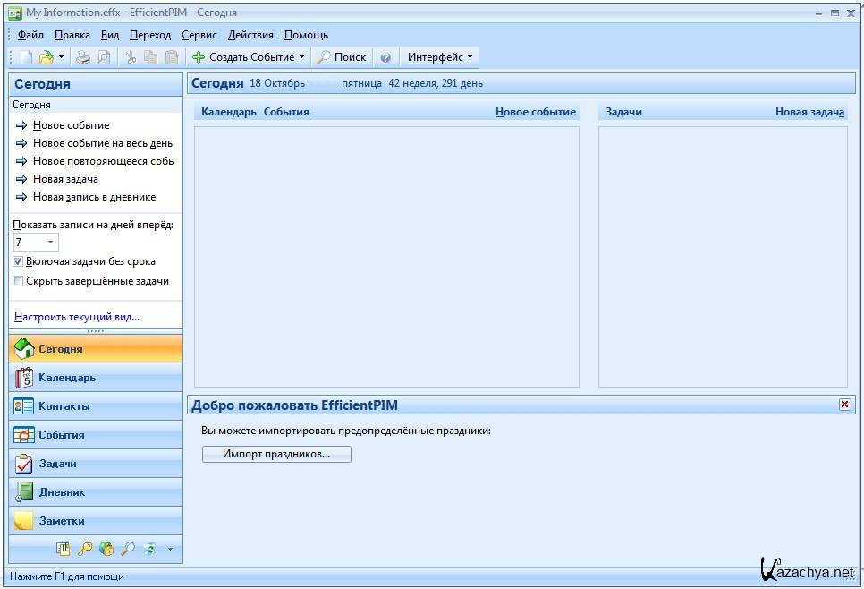This screenshot has width=864, height=589.
Task: Enable 'Скрыть завершённые задачи' checkbox
Action: pos(19,281)
